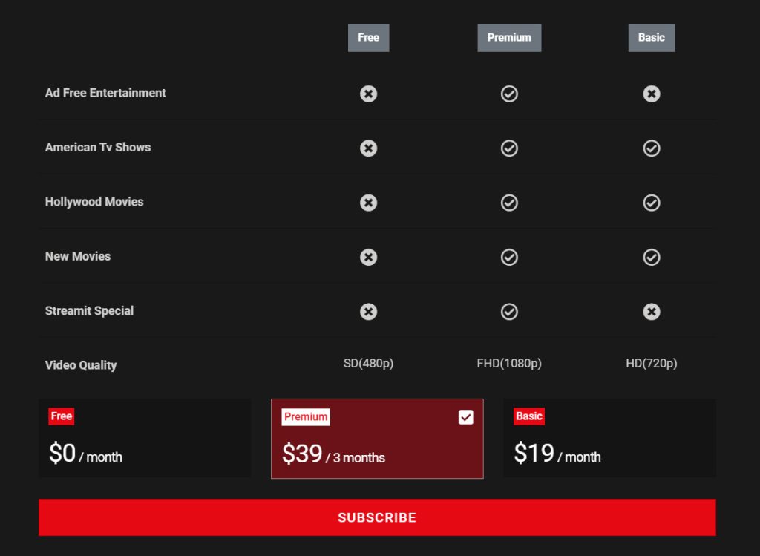Click Streamit Special checkmark under Premium
The image size is (760, 556).
(x=509, y=312)
